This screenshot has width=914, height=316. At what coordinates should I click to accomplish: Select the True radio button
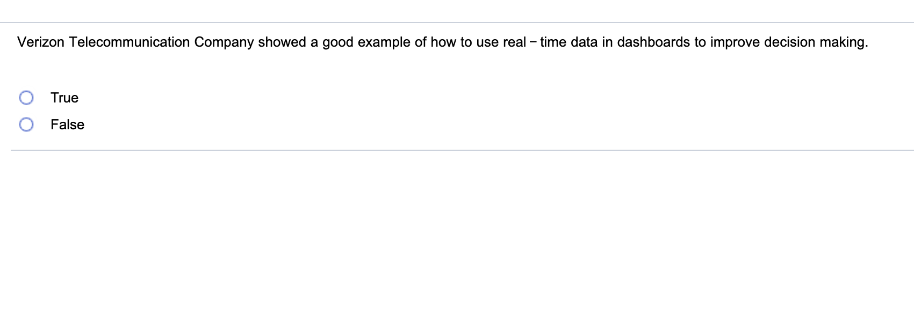click(x=26, y=98)
